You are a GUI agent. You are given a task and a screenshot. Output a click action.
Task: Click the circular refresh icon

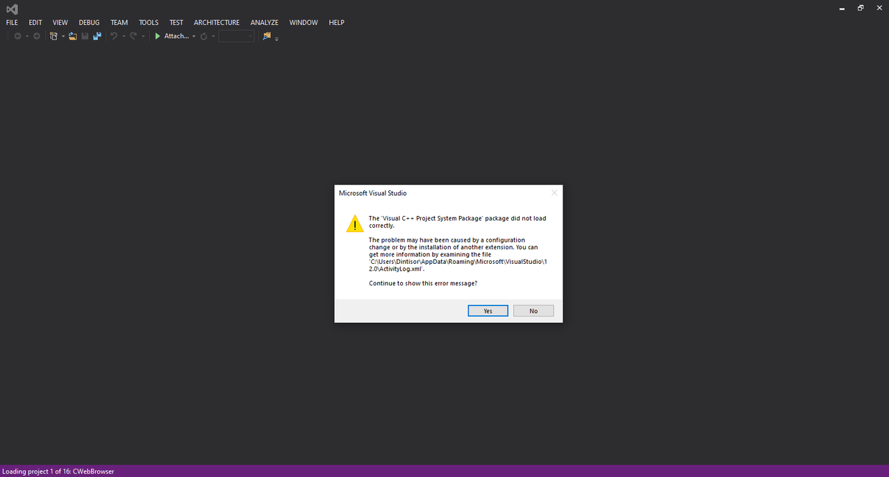[x=203, y=36]
